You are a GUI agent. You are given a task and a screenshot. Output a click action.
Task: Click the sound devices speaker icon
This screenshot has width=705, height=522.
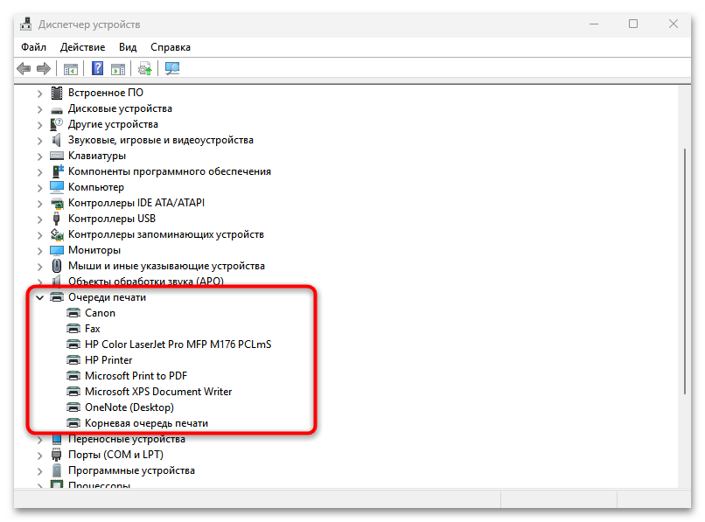point(56,140)
